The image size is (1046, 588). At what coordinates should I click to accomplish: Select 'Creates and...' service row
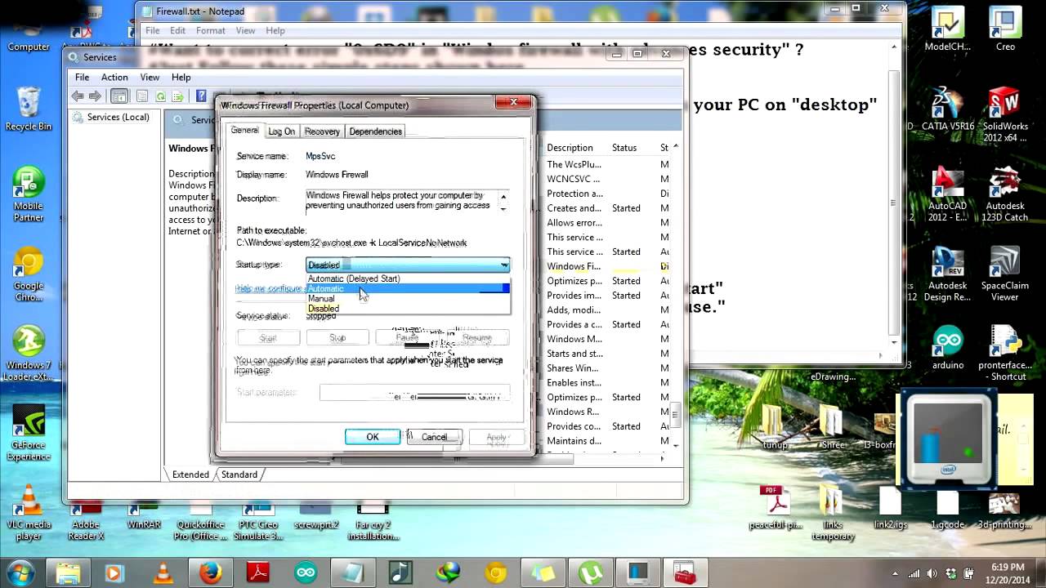(605, 208)
